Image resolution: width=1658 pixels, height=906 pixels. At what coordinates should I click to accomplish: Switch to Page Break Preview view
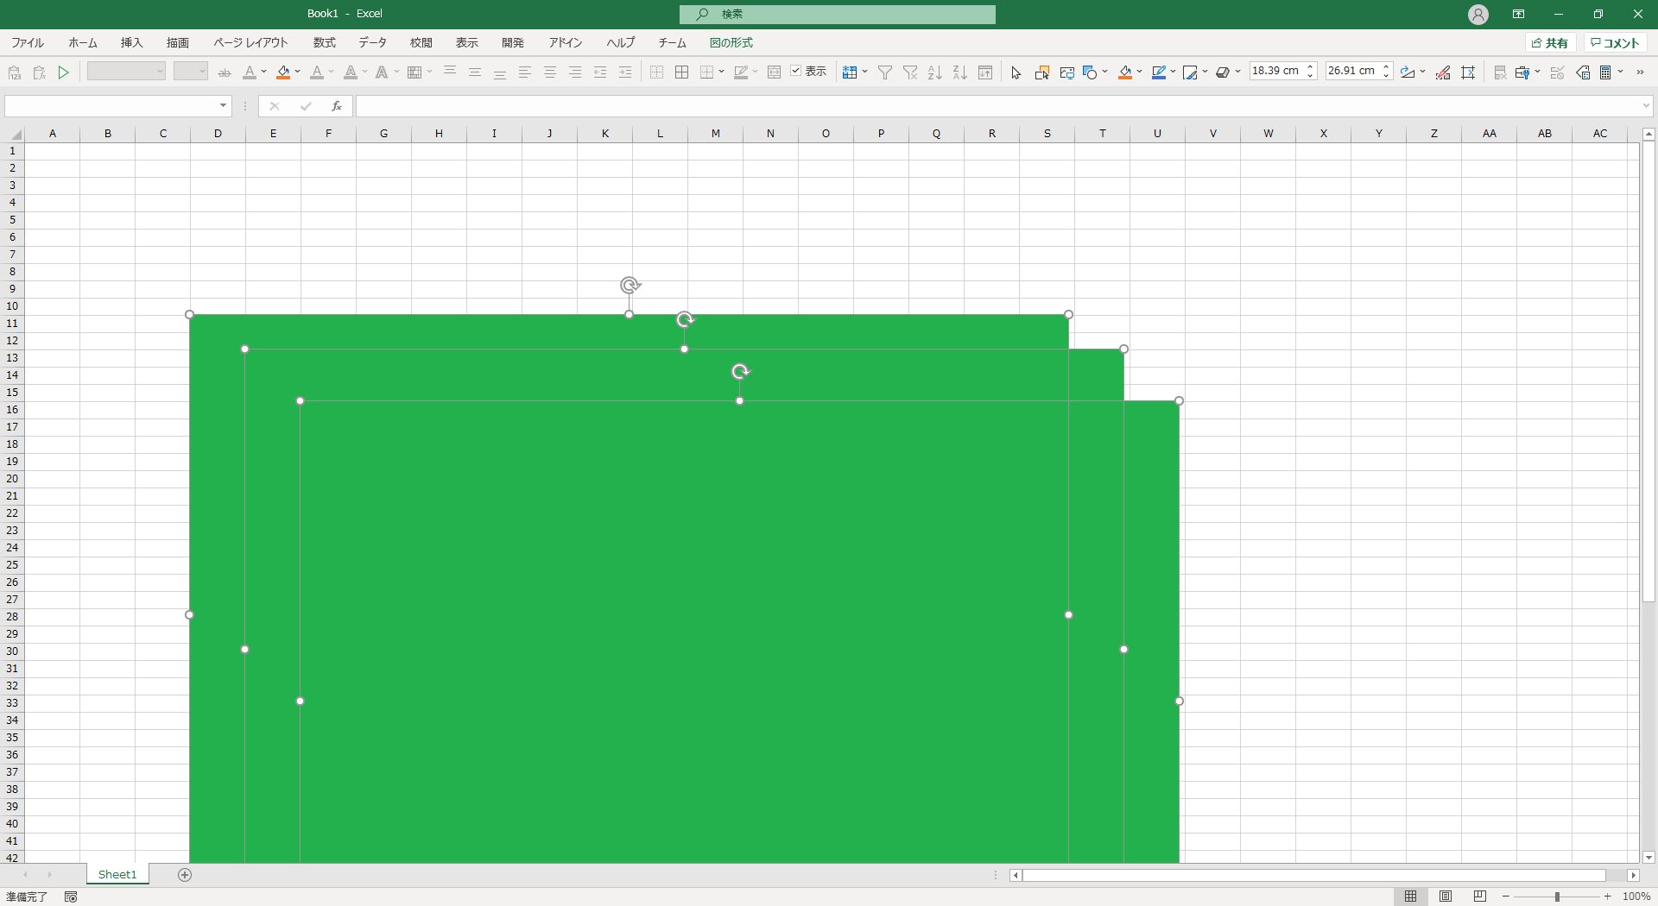coord(1480,897)
